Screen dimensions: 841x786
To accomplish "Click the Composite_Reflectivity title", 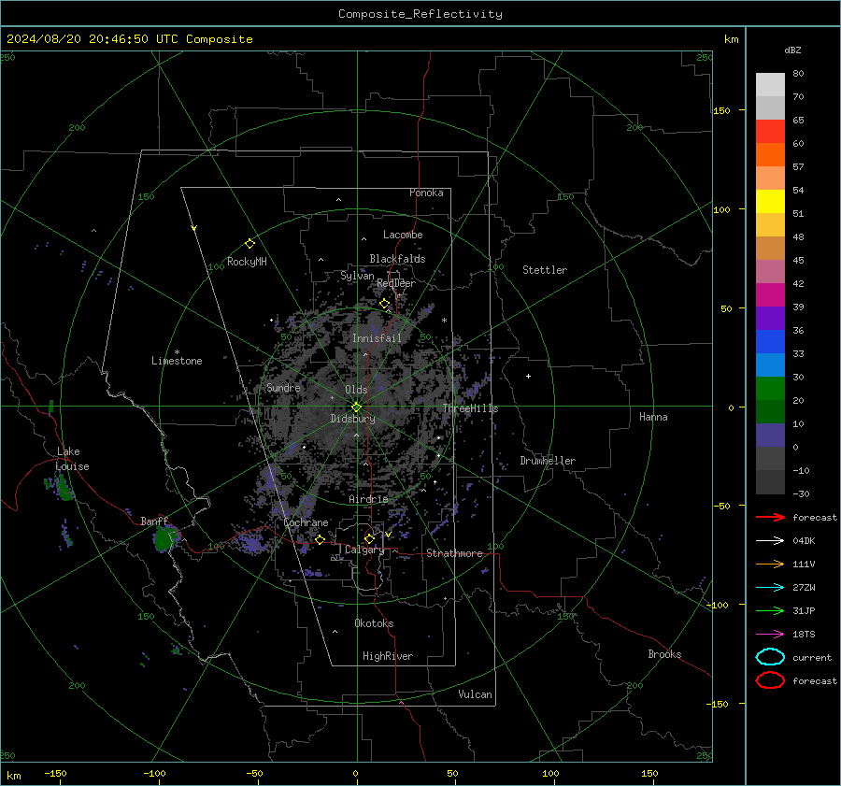I will pyautogui.click(x=420, y=14).
